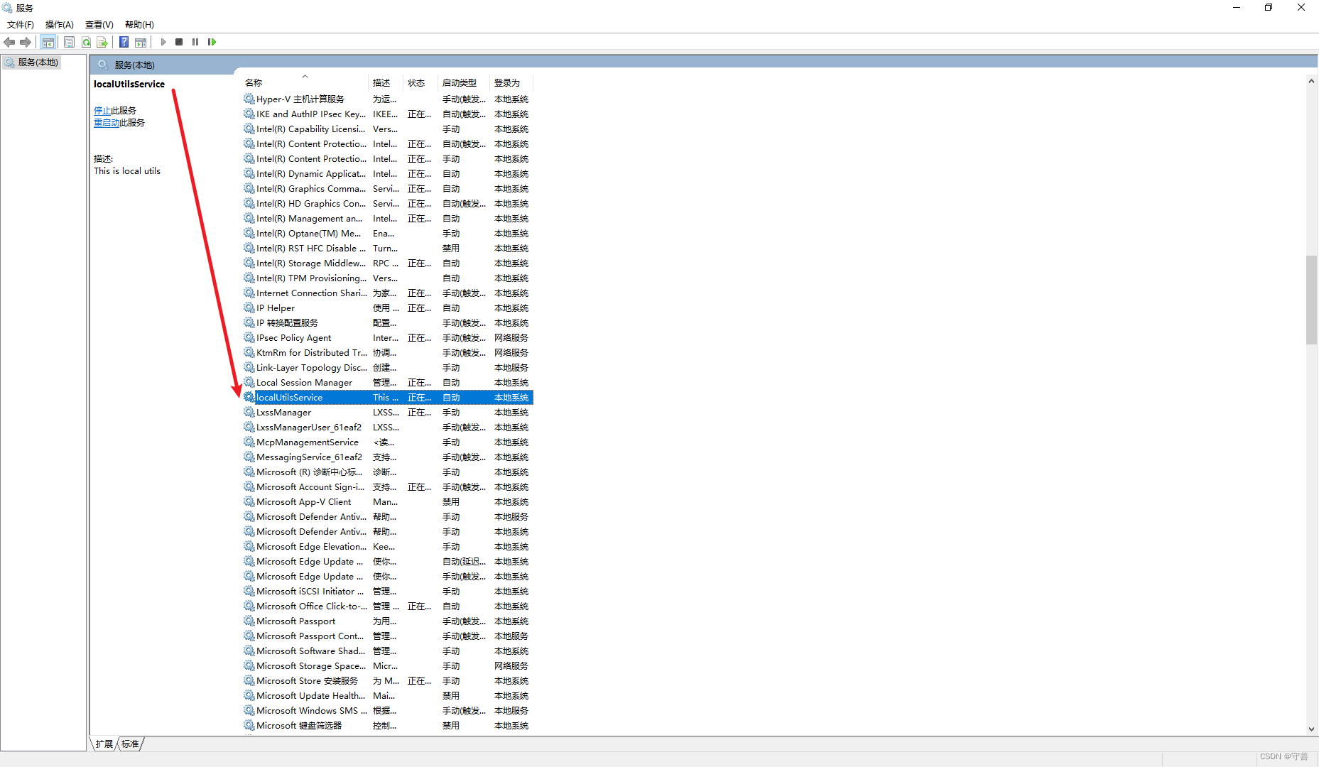Click gear icon of Intel(R) Optane(TM) row
The image size is (1319, 767).
click(249, 233)
